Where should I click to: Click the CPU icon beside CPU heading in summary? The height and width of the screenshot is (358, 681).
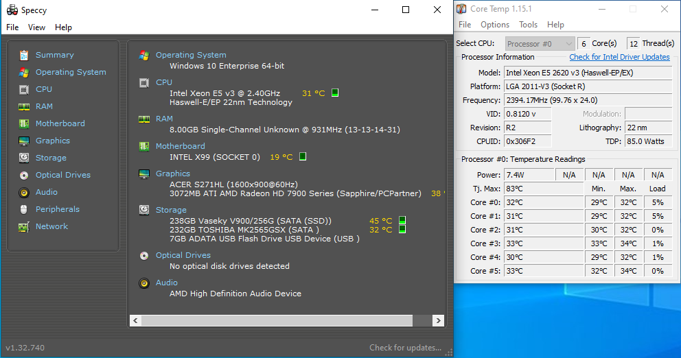(144, 82)
